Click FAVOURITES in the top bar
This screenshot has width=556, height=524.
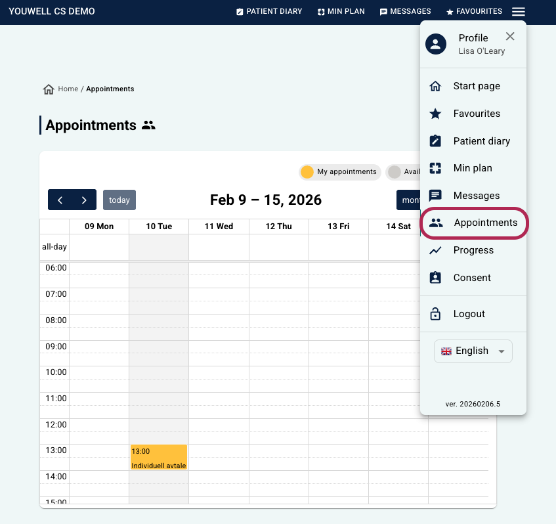click(x=474, y=11)
